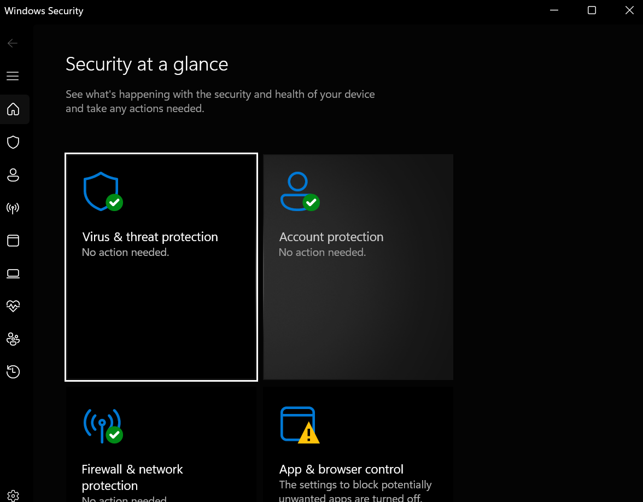The height and width of the screenshot is (502, 643).
Task: Click the blue shield icon in Virus tile
Action: 101,191
